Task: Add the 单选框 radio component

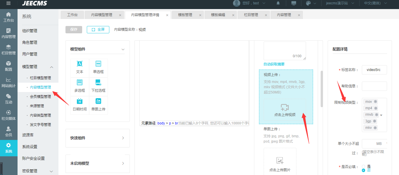Action: click(x=98, y=67)
